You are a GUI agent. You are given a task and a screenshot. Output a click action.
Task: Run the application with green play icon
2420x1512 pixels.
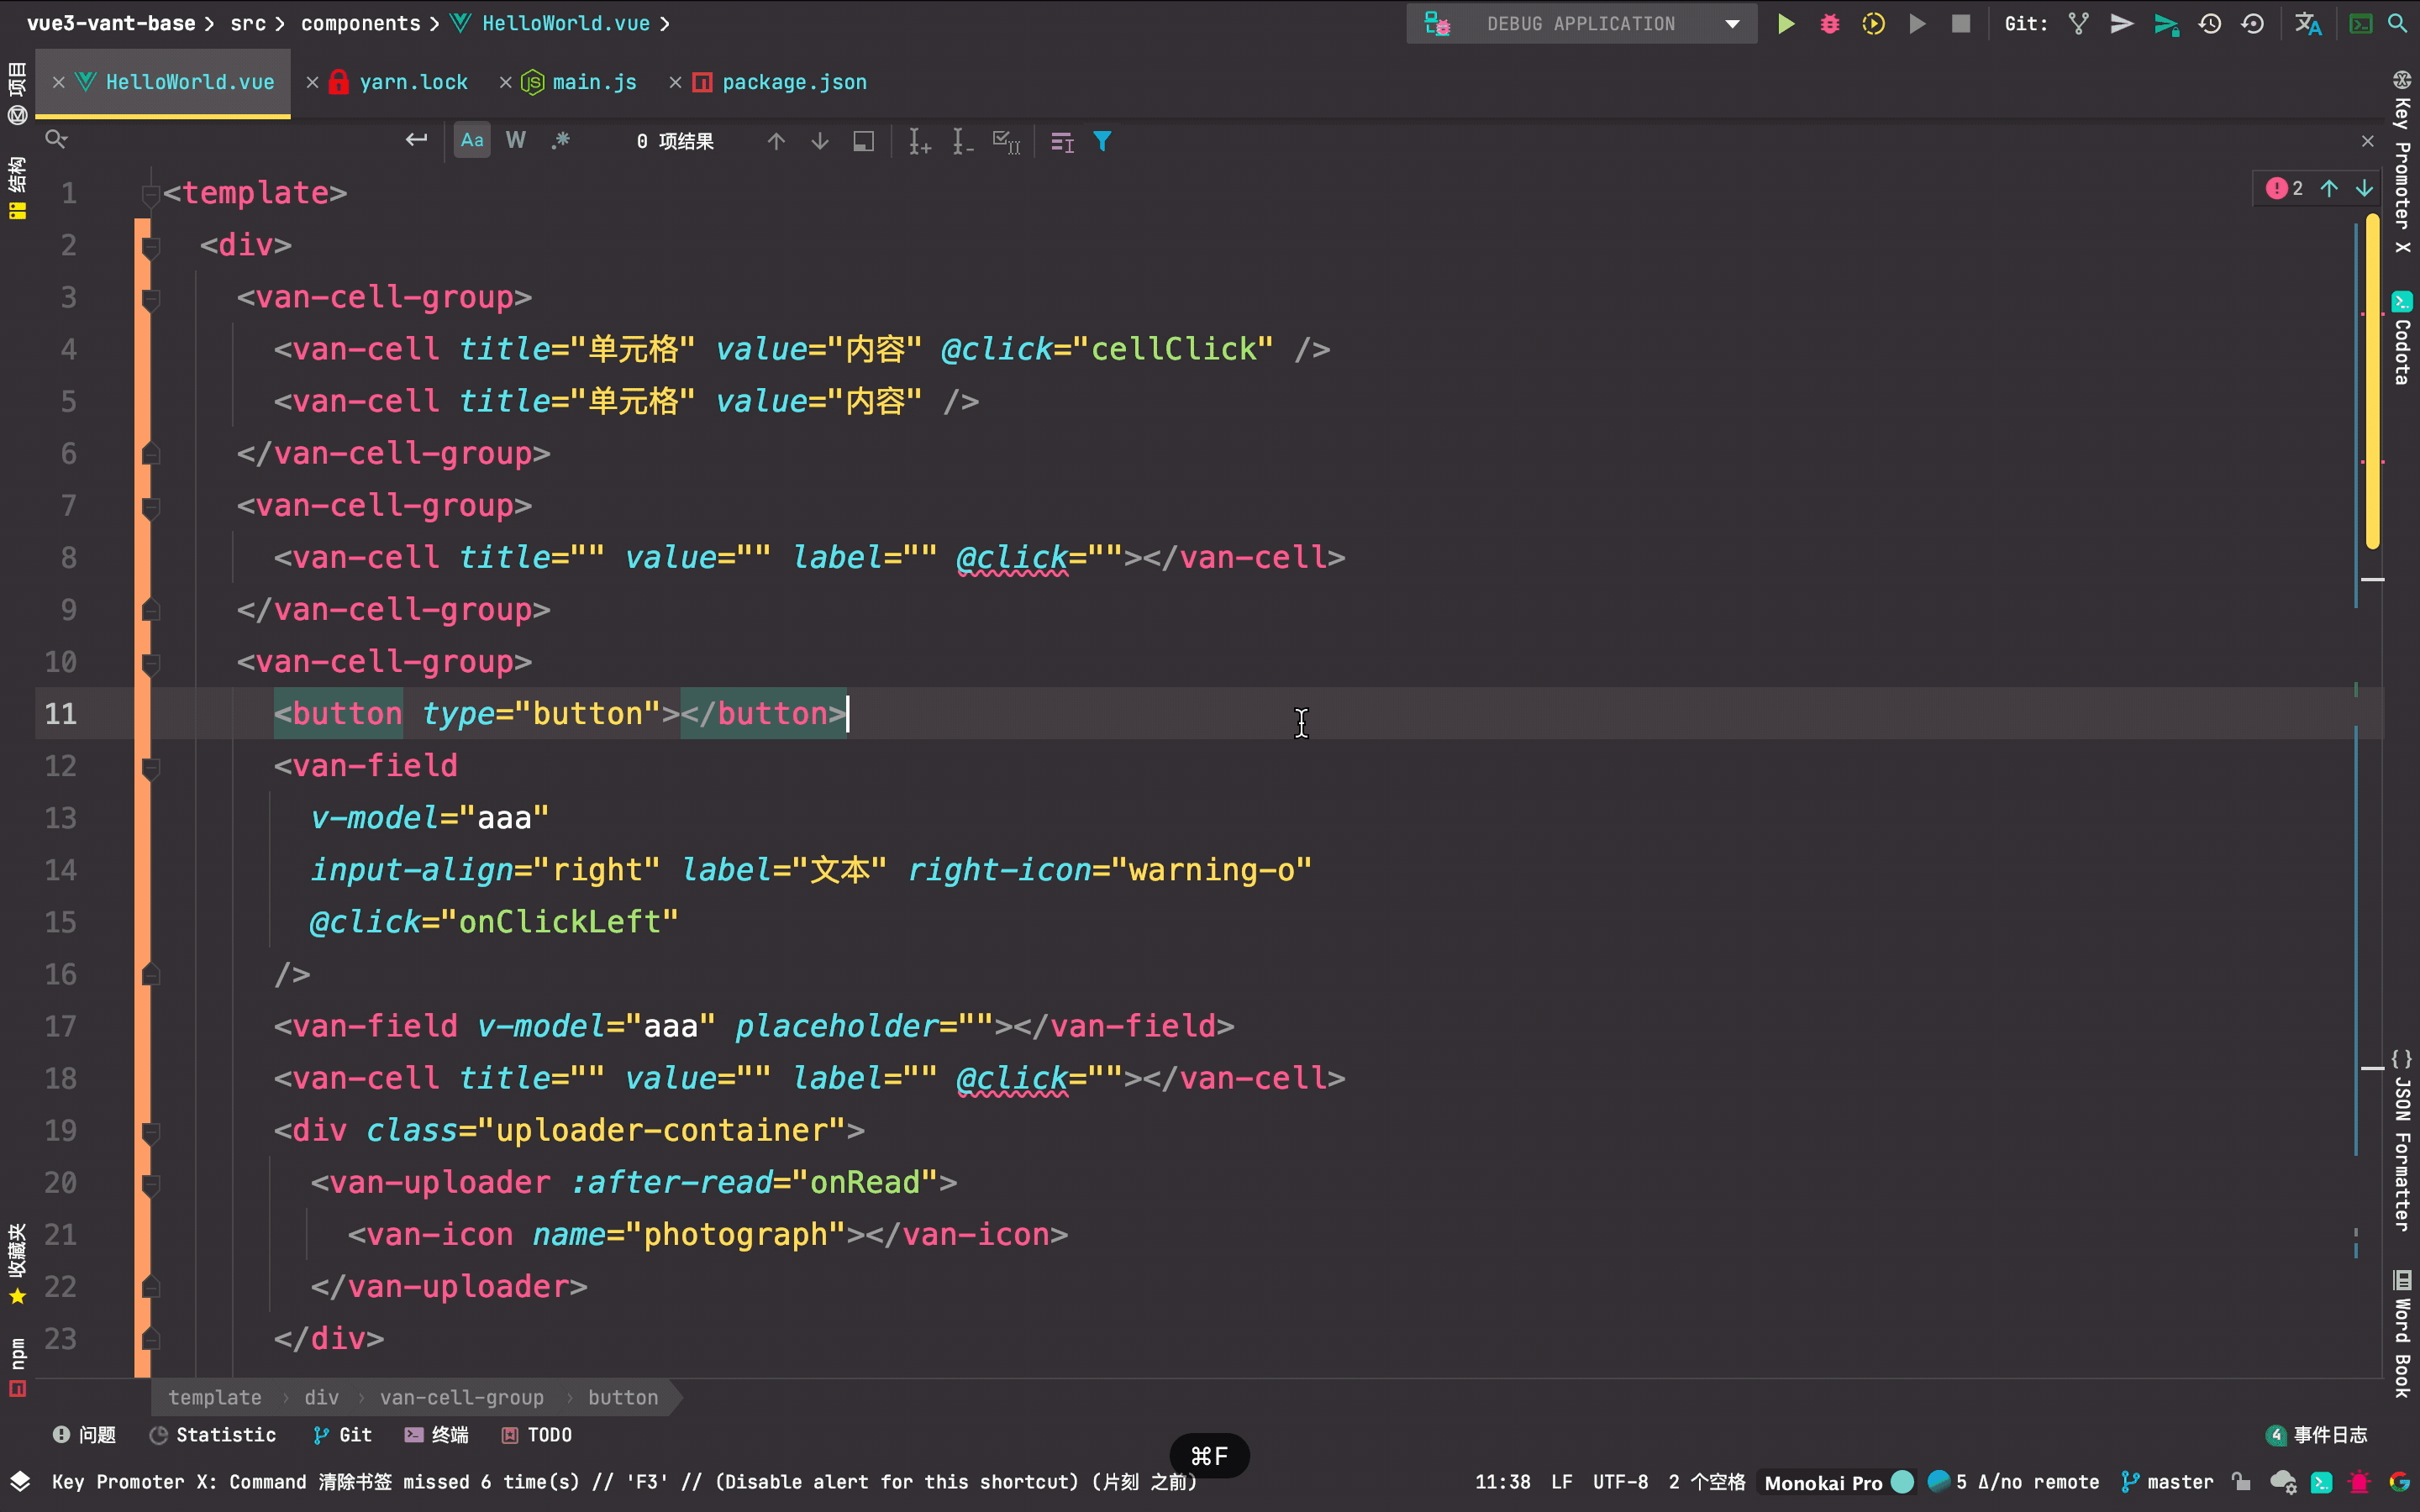point(1785,24)
